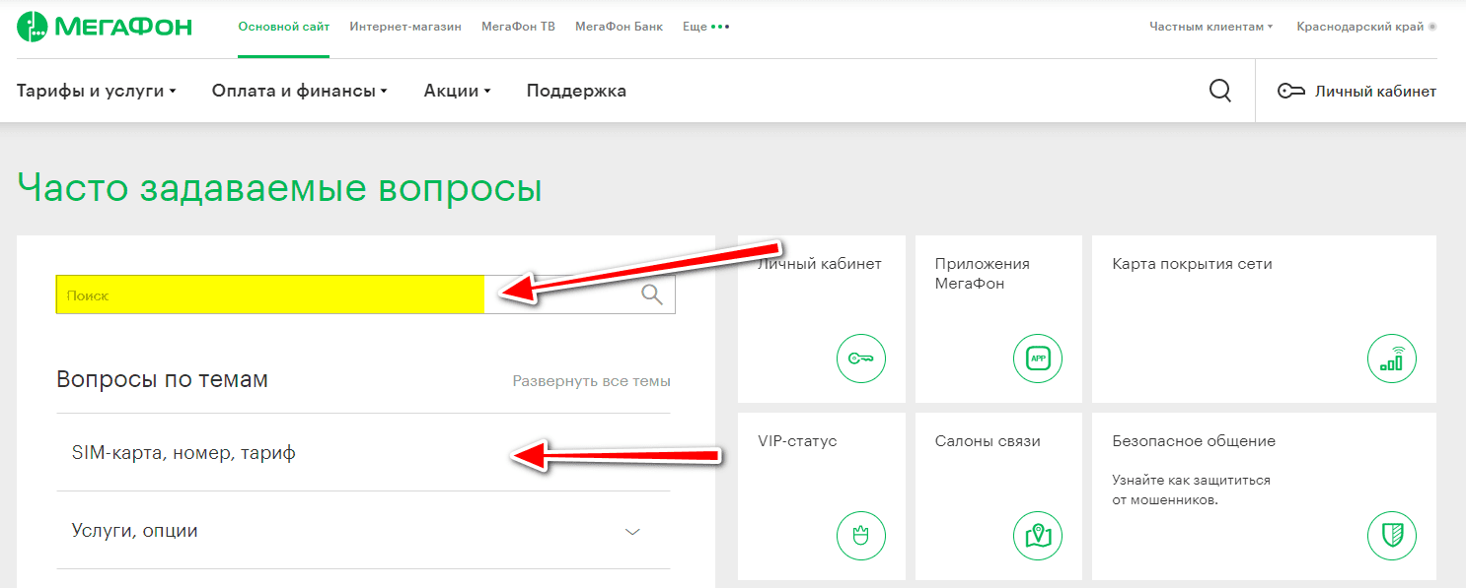The width and height of the screenshot is (1466, 588).
Task: Open the Акции menu
Action: click(x=457, y=91)
